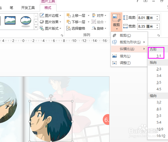Select the Format (格式) ribbon tab
The width and height of the screenshot is (168, 142).
pos(48,8)
